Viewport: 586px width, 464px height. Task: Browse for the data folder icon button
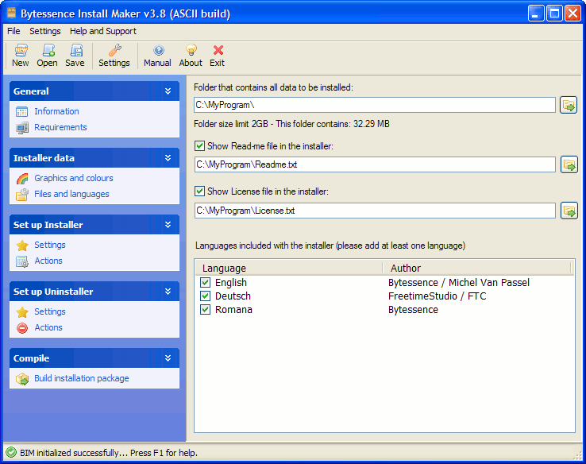coord(569,105)
